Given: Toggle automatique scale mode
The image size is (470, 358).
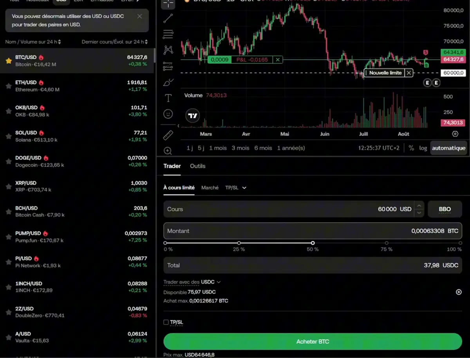Looking at the screenshot, I should click(448, 148).
